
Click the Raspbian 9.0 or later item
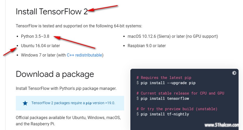(147, 46)
